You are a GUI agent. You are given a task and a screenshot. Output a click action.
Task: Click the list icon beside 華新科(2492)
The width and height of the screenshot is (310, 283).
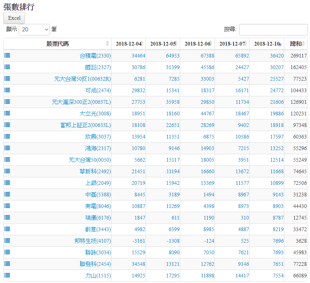click(7, 171)
